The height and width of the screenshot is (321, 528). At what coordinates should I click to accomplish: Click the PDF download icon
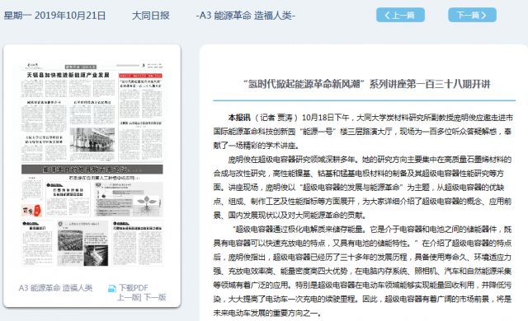point(112,288)
